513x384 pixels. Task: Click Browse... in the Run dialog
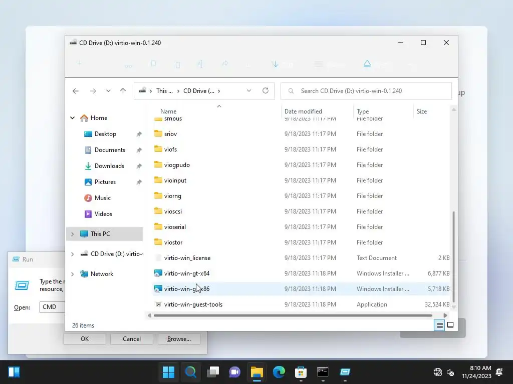(x=179, y=339)
